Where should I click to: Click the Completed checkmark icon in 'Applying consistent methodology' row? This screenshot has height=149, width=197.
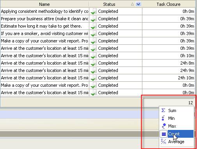click(94, 11)
